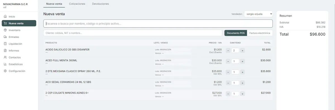Select the Nueva venta tab at top

[54, 4]
